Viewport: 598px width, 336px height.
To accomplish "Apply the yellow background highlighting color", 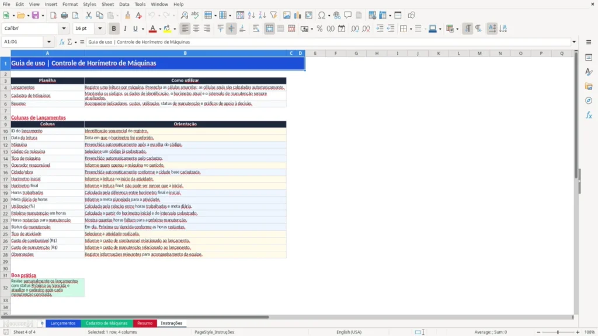I will 167,29.
